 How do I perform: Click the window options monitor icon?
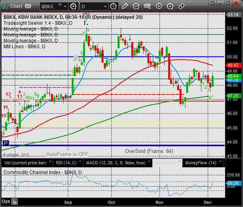(212, 3)
